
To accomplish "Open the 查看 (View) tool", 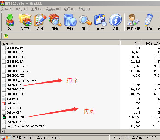I will click(x=55, y=22).
